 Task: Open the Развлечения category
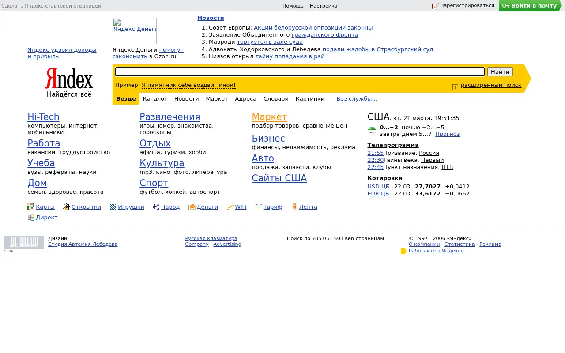170,117
